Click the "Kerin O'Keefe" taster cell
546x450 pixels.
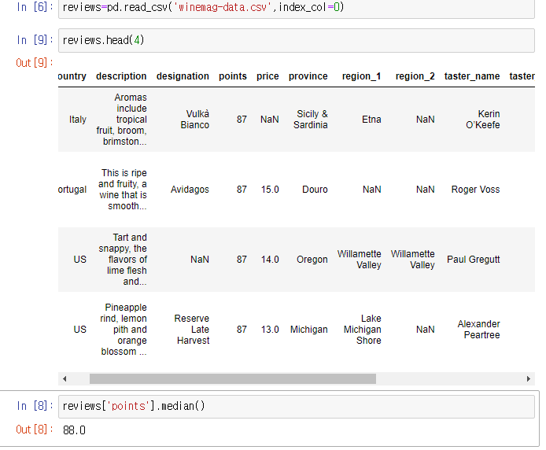[482, 120]
